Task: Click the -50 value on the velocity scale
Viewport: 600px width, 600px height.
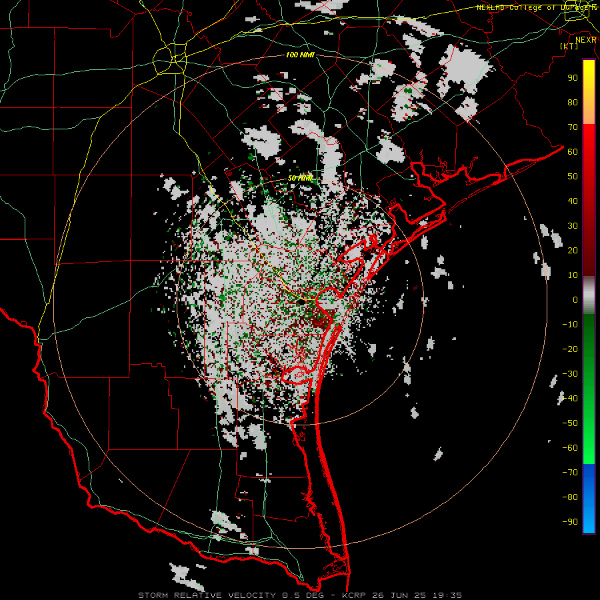Action: click(570, 423)
